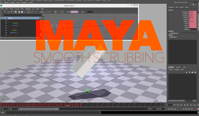Select the Move Nearest Picked Key tool in Graph Editor
The width and height of the screenshot is (199, 116).
click(2, 12)
